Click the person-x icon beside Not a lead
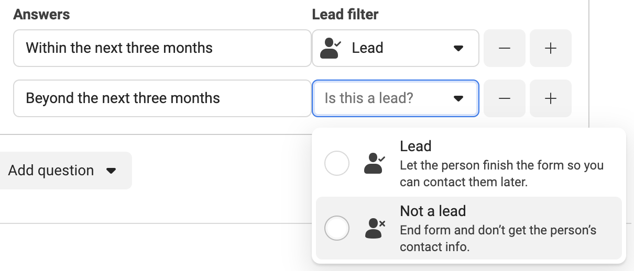 click(375, 228)
